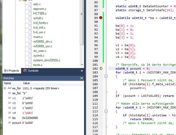Select rtc_user.c in project tree
This screenshot has height=135, width=176.
[x=40, y=51]
